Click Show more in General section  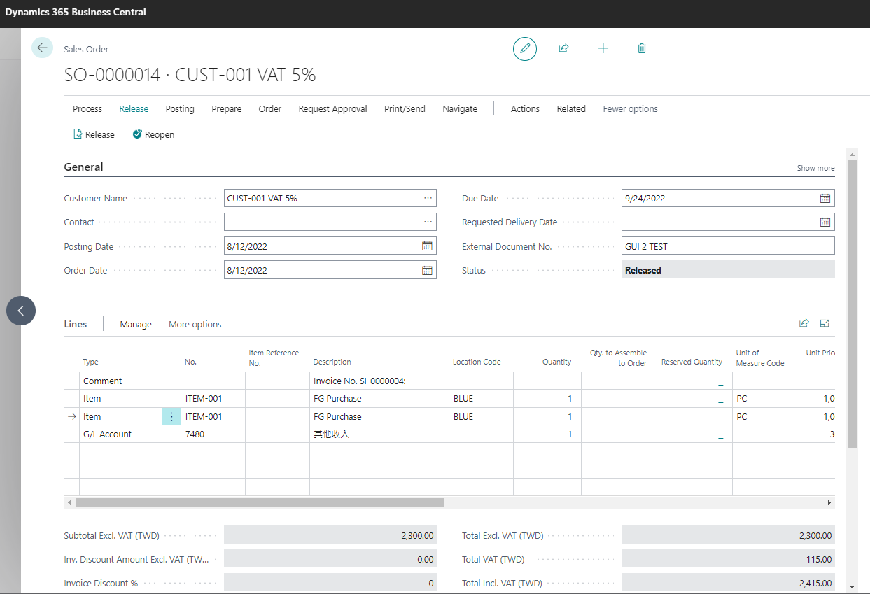(x=815, y=168)
